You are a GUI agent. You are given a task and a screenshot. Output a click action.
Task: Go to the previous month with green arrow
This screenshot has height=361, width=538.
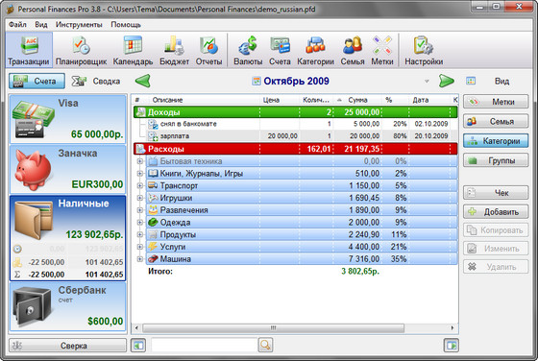click(x=143, y=81)
